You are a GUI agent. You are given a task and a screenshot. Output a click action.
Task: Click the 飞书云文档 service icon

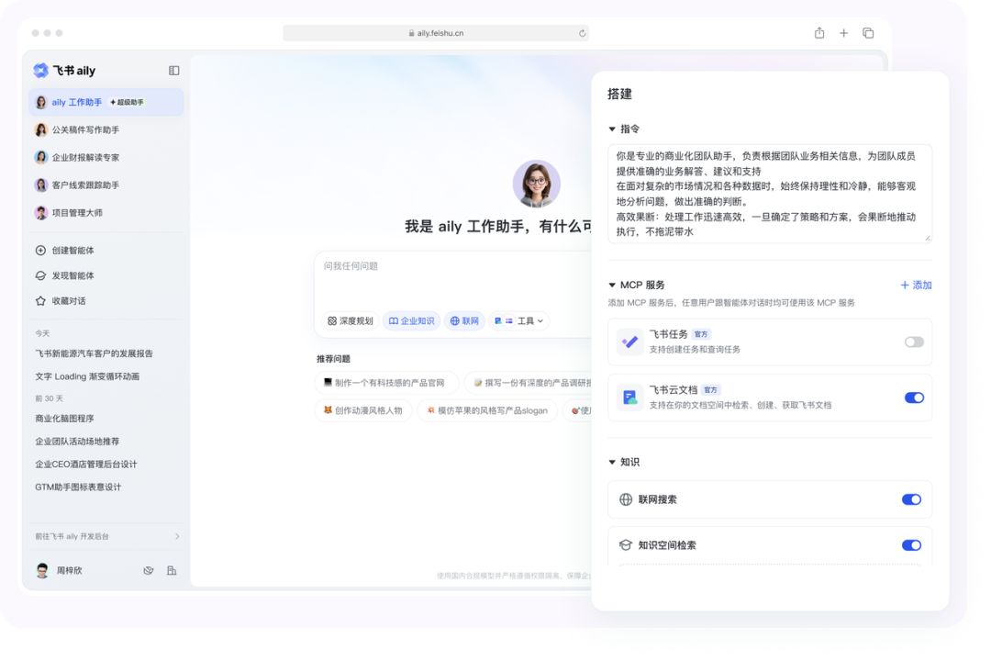pyautogui.click(x=629, y=397)
